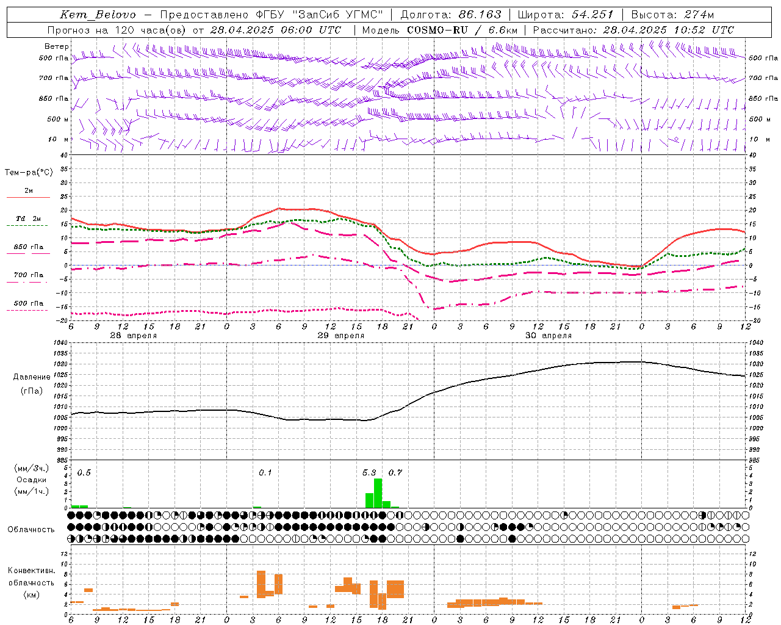Select the Td 2м dew point legend entry
This screenshot has height=625, width=781.
[x=29, y=219]
